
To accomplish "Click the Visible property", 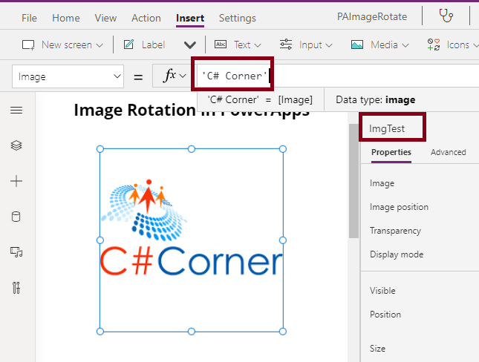I will 382,291.
